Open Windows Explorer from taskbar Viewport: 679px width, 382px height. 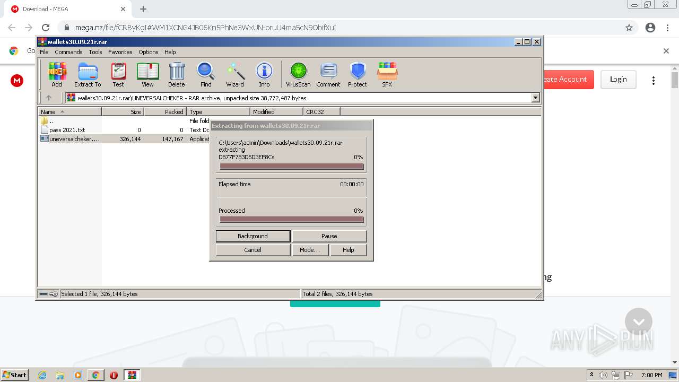coord(60,375)
